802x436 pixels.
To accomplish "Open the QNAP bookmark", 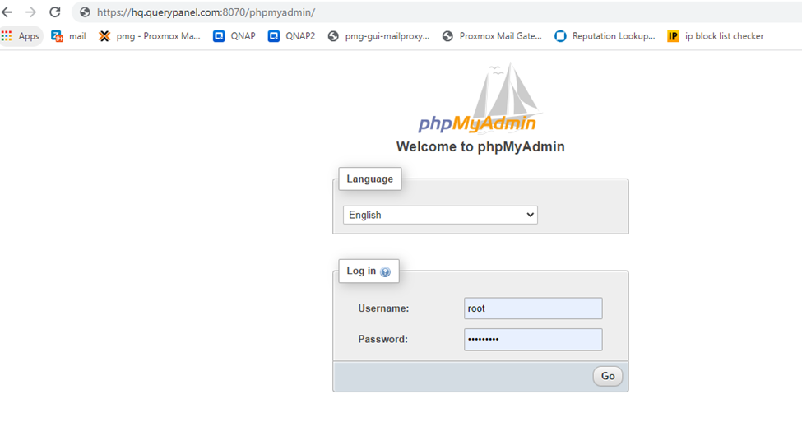I will click(x=234, y=36).
